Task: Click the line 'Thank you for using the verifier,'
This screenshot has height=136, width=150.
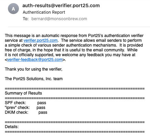Action: click(x=33, y=69)
